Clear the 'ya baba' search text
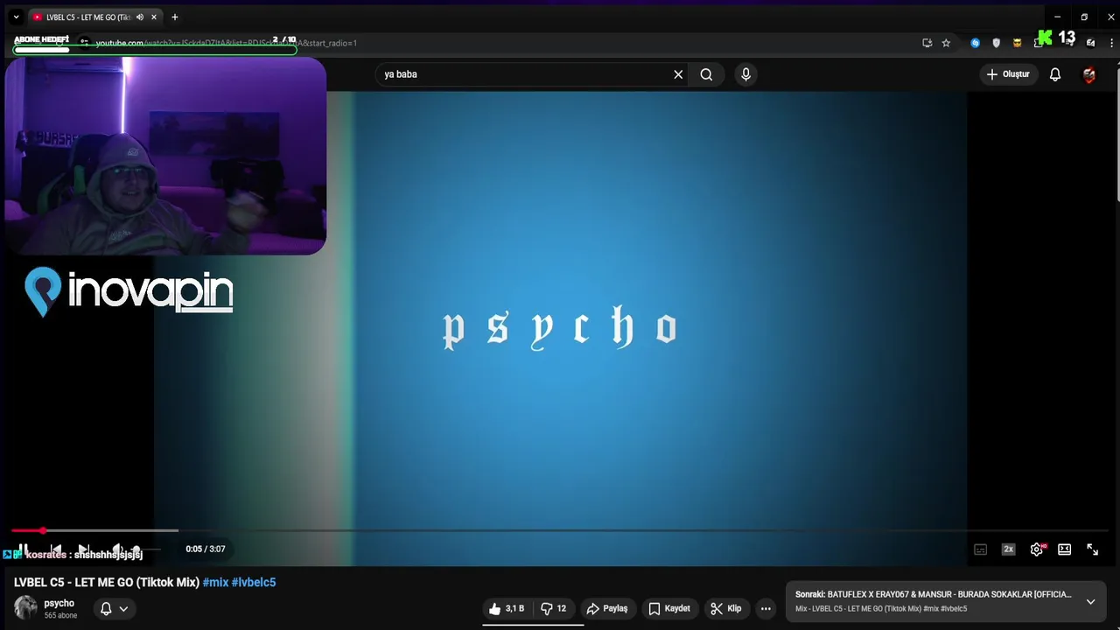 point(678,74)
